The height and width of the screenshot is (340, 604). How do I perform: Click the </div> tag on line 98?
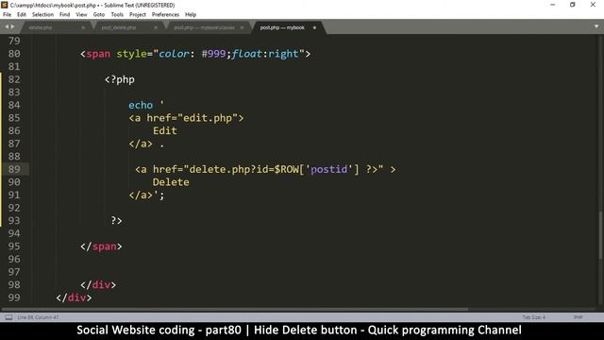point(98,285)
